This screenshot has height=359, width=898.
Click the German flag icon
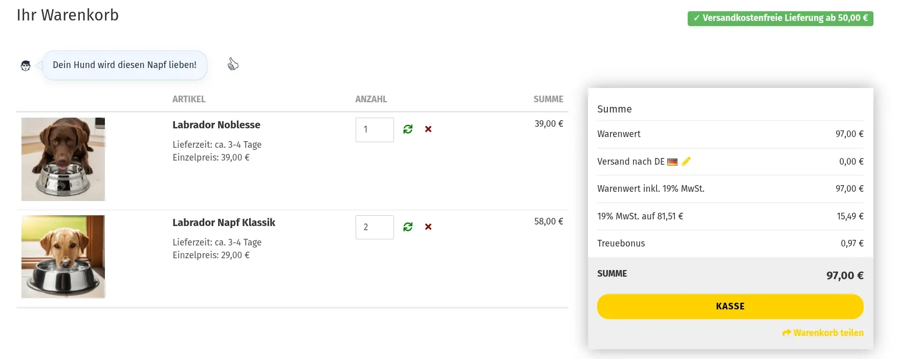pos(672,162)
